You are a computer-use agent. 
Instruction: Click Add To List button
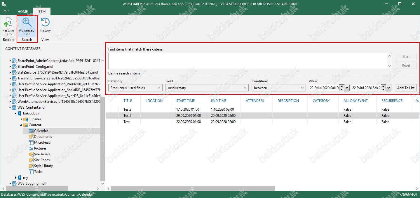(406, 88)
